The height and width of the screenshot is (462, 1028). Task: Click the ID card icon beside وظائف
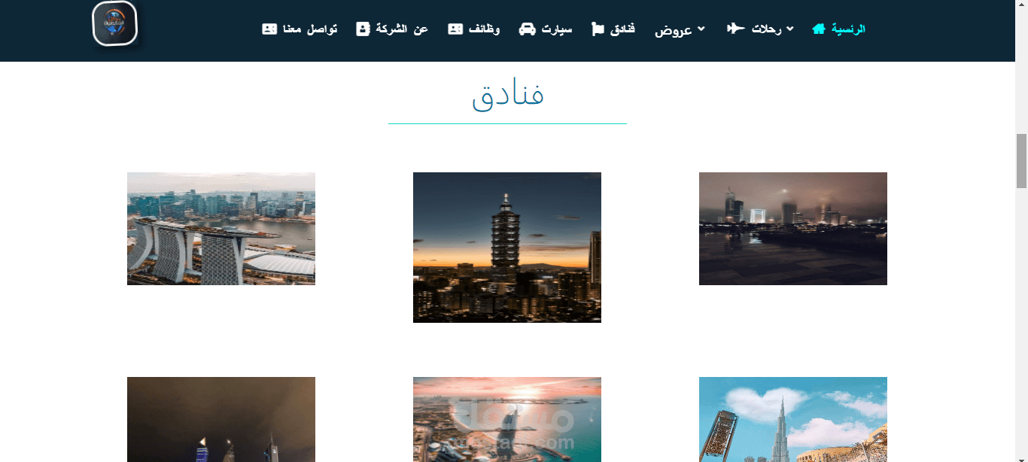click(455, 29)
